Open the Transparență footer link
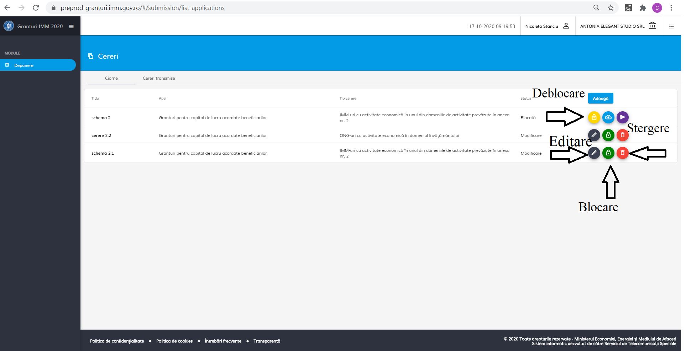This screenshot has width=686, height=351. coord(267,341)
